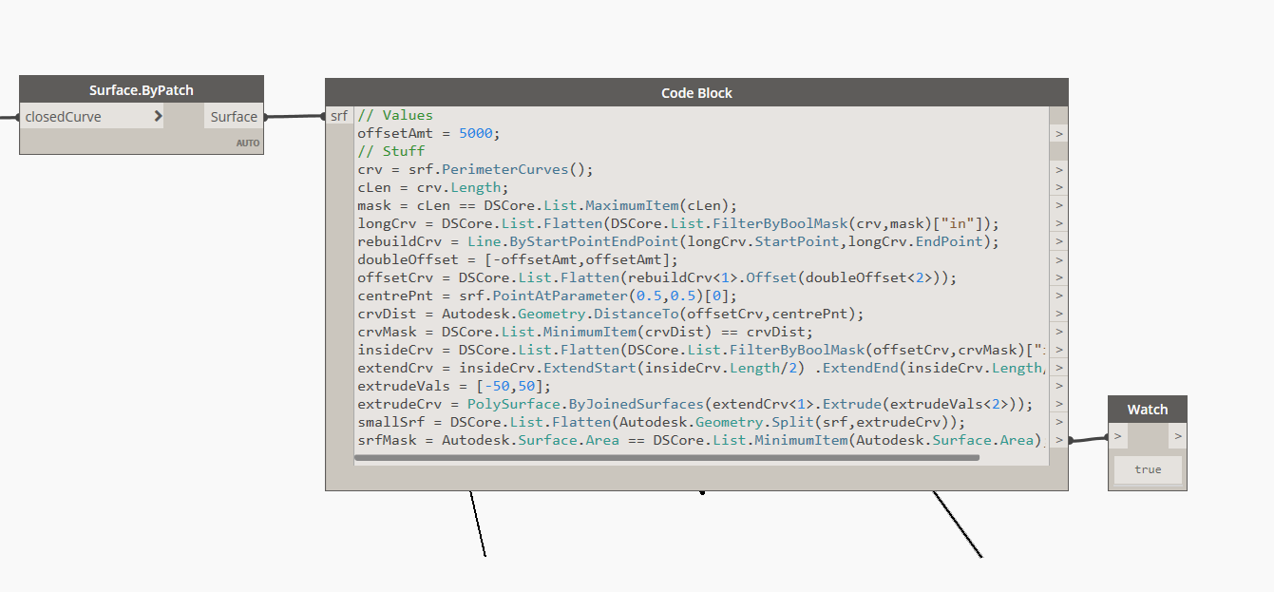Viewport: 1274px width, 592px height.
Task: Select the Code Block title bar
Action: pos(696,92)
